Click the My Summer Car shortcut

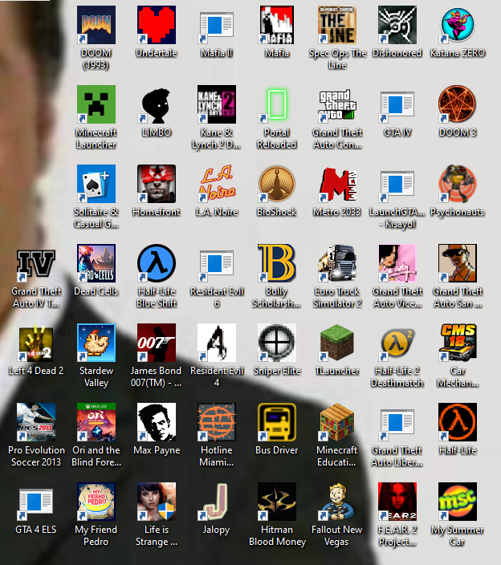click(x=458, y=502)
